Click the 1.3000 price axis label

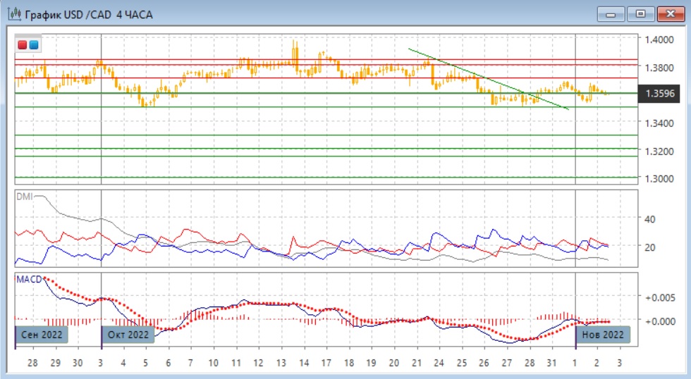pyautogui.click(x=659, y=178)
